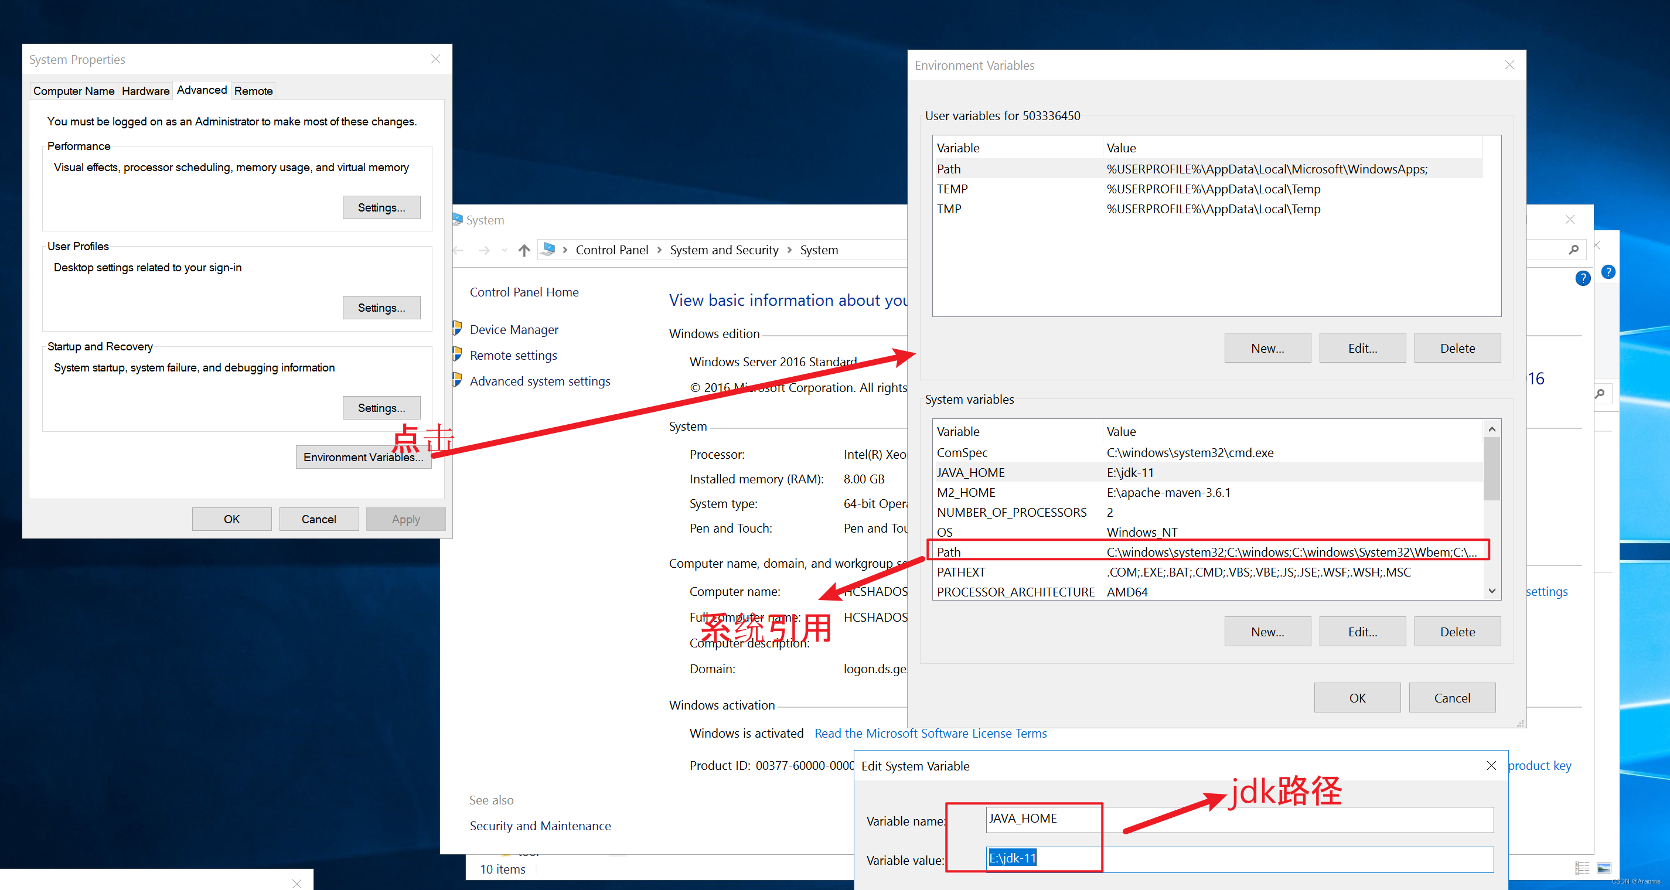Image resolution: width=1670 pixels, height=890 pixels.
Task: Click the search magnifier icon in System window
Action: tap(1573, 250)
